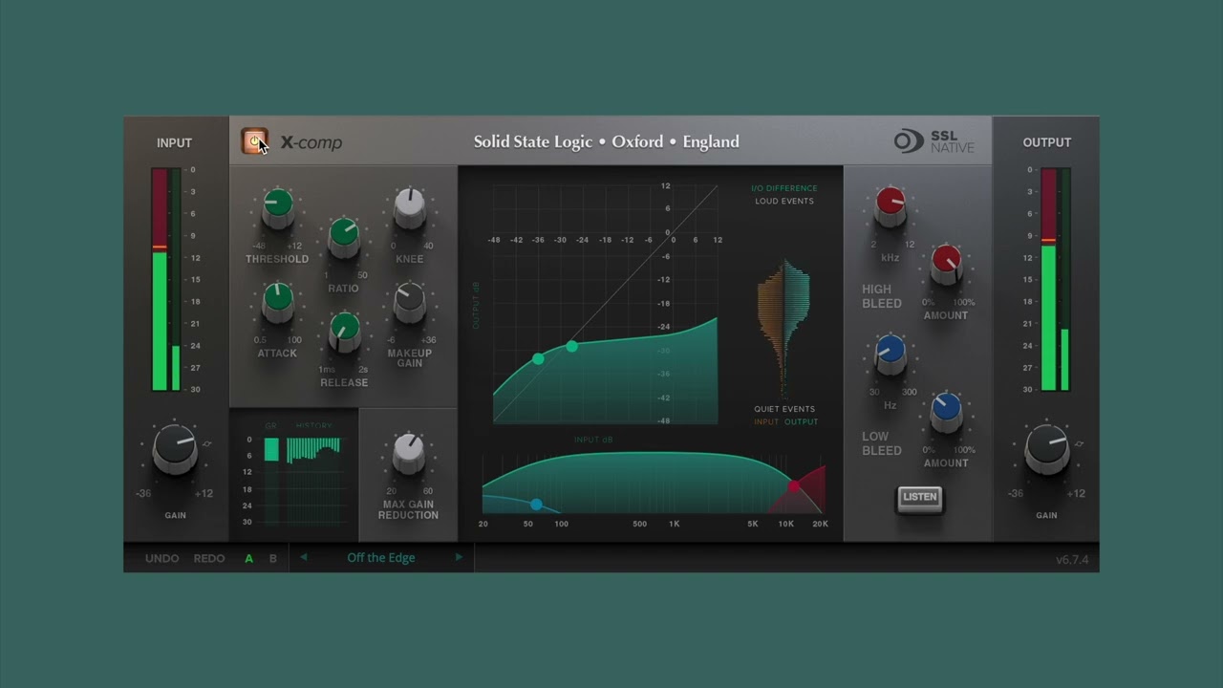This screenshot has width=1223, height=688.
Task: Click the small icon beside Input Gain knob
Action: [207, 444]
